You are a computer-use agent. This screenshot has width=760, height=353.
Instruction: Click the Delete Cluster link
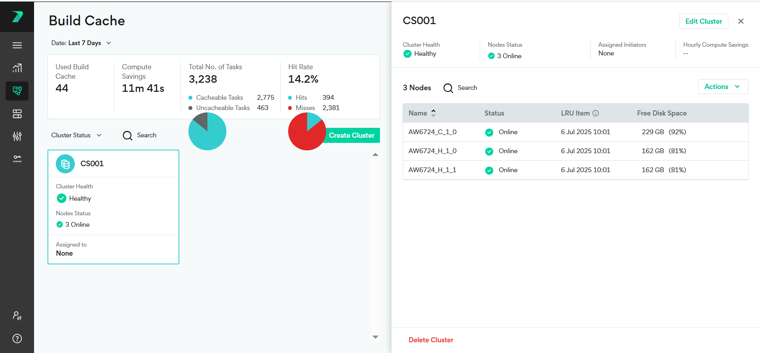431,340
